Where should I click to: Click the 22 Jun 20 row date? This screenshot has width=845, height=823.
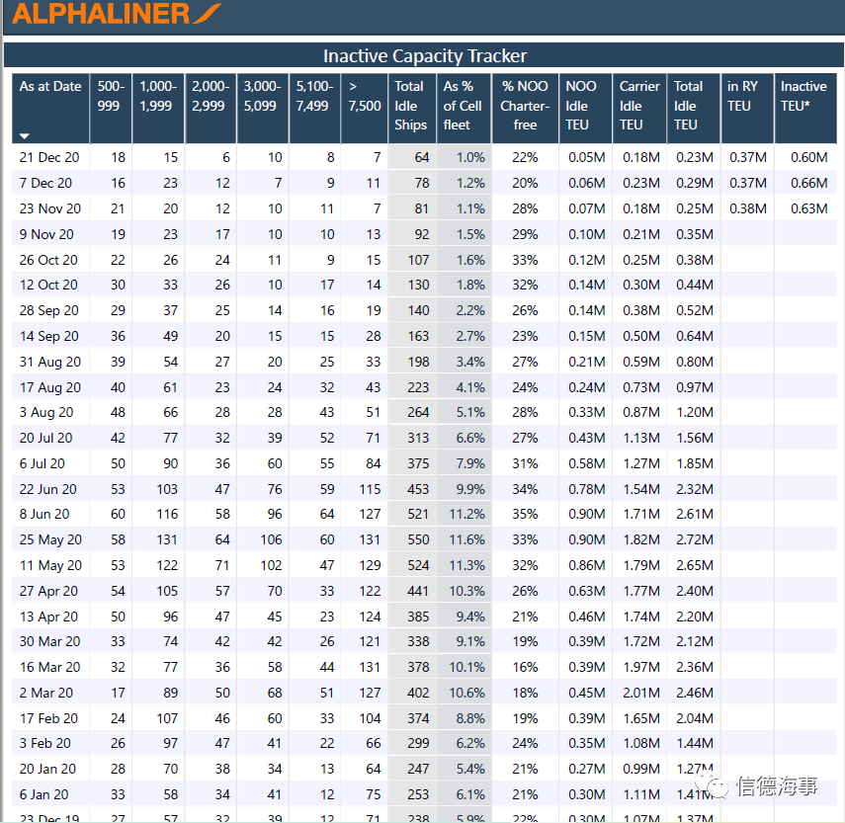coord(48,489)
